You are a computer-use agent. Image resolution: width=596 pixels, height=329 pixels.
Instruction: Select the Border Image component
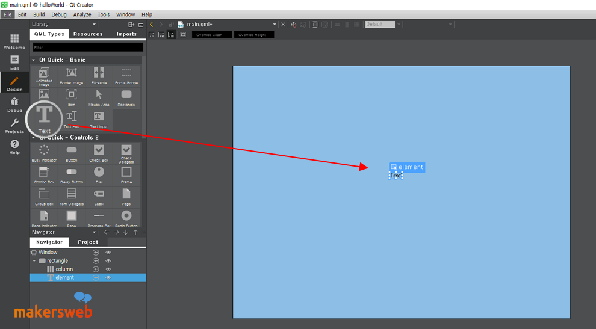click(x=72, y=76)
